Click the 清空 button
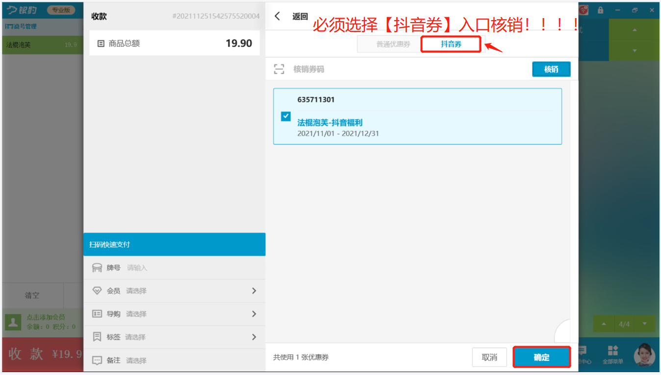 click(32, 296)
